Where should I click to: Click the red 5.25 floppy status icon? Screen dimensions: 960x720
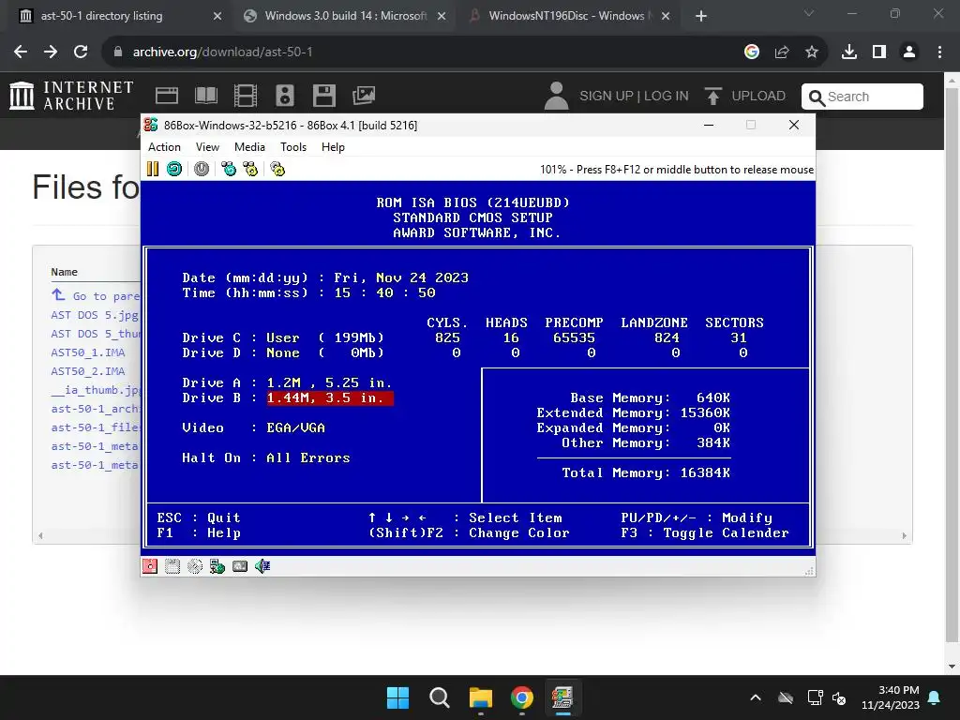tap(150, 566)
